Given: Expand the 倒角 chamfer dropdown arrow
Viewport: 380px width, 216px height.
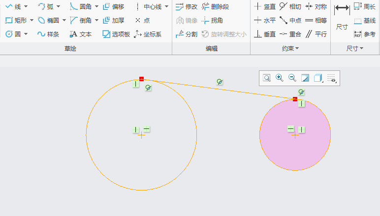Looking at the screenshot, I should 96,20.
